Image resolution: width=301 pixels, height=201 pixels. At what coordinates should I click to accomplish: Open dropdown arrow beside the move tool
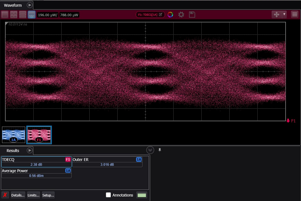(x=284, y=14)
